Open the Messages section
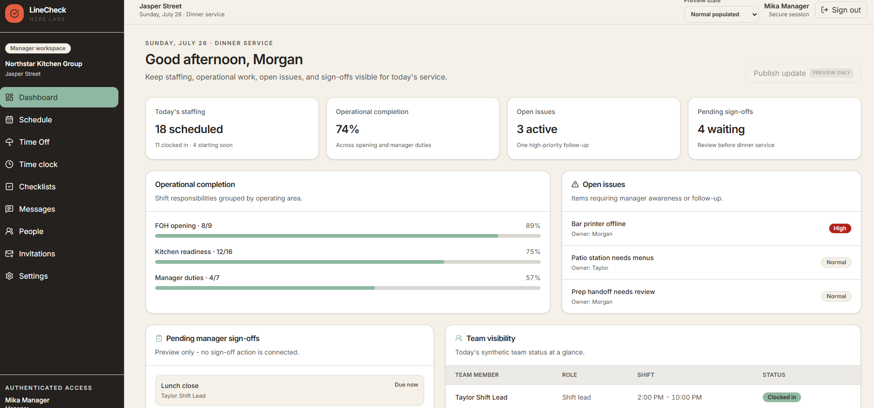The width and height of the screenshot is (874, 408). [x=59, y=209]
